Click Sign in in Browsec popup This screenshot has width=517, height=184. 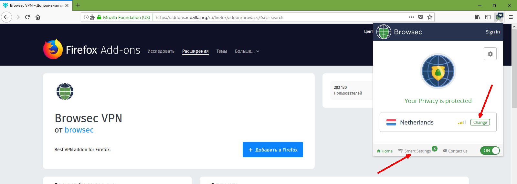[x=492, y=32]
